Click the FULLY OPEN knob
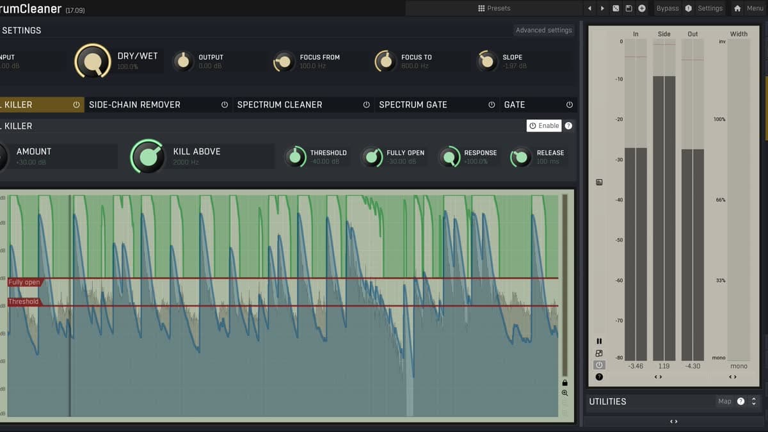 tap(372, 157)
